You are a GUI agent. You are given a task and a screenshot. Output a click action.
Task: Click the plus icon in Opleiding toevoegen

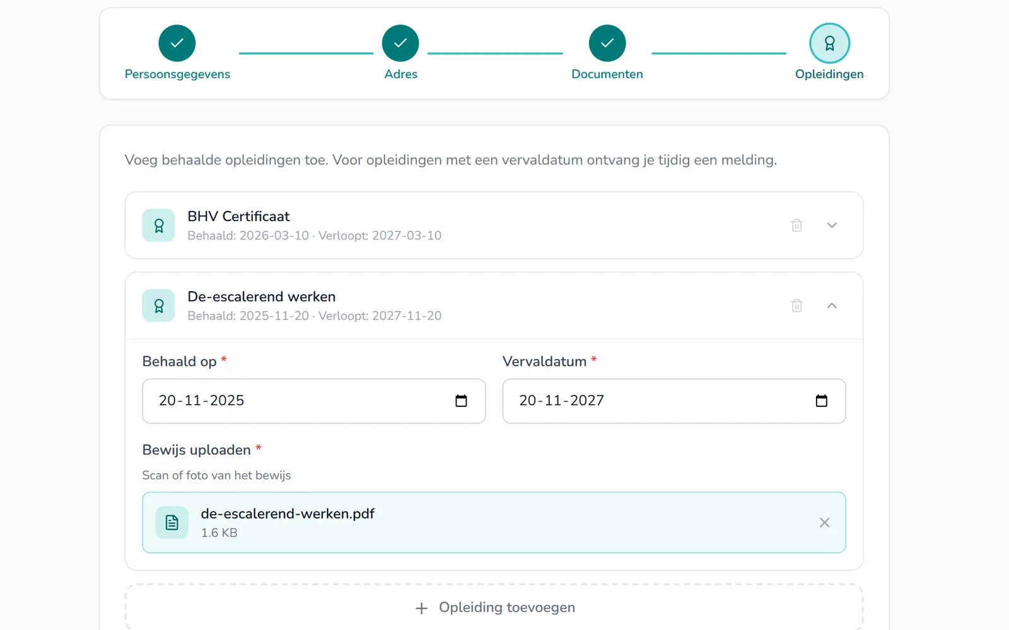click(x=422, y=608)
